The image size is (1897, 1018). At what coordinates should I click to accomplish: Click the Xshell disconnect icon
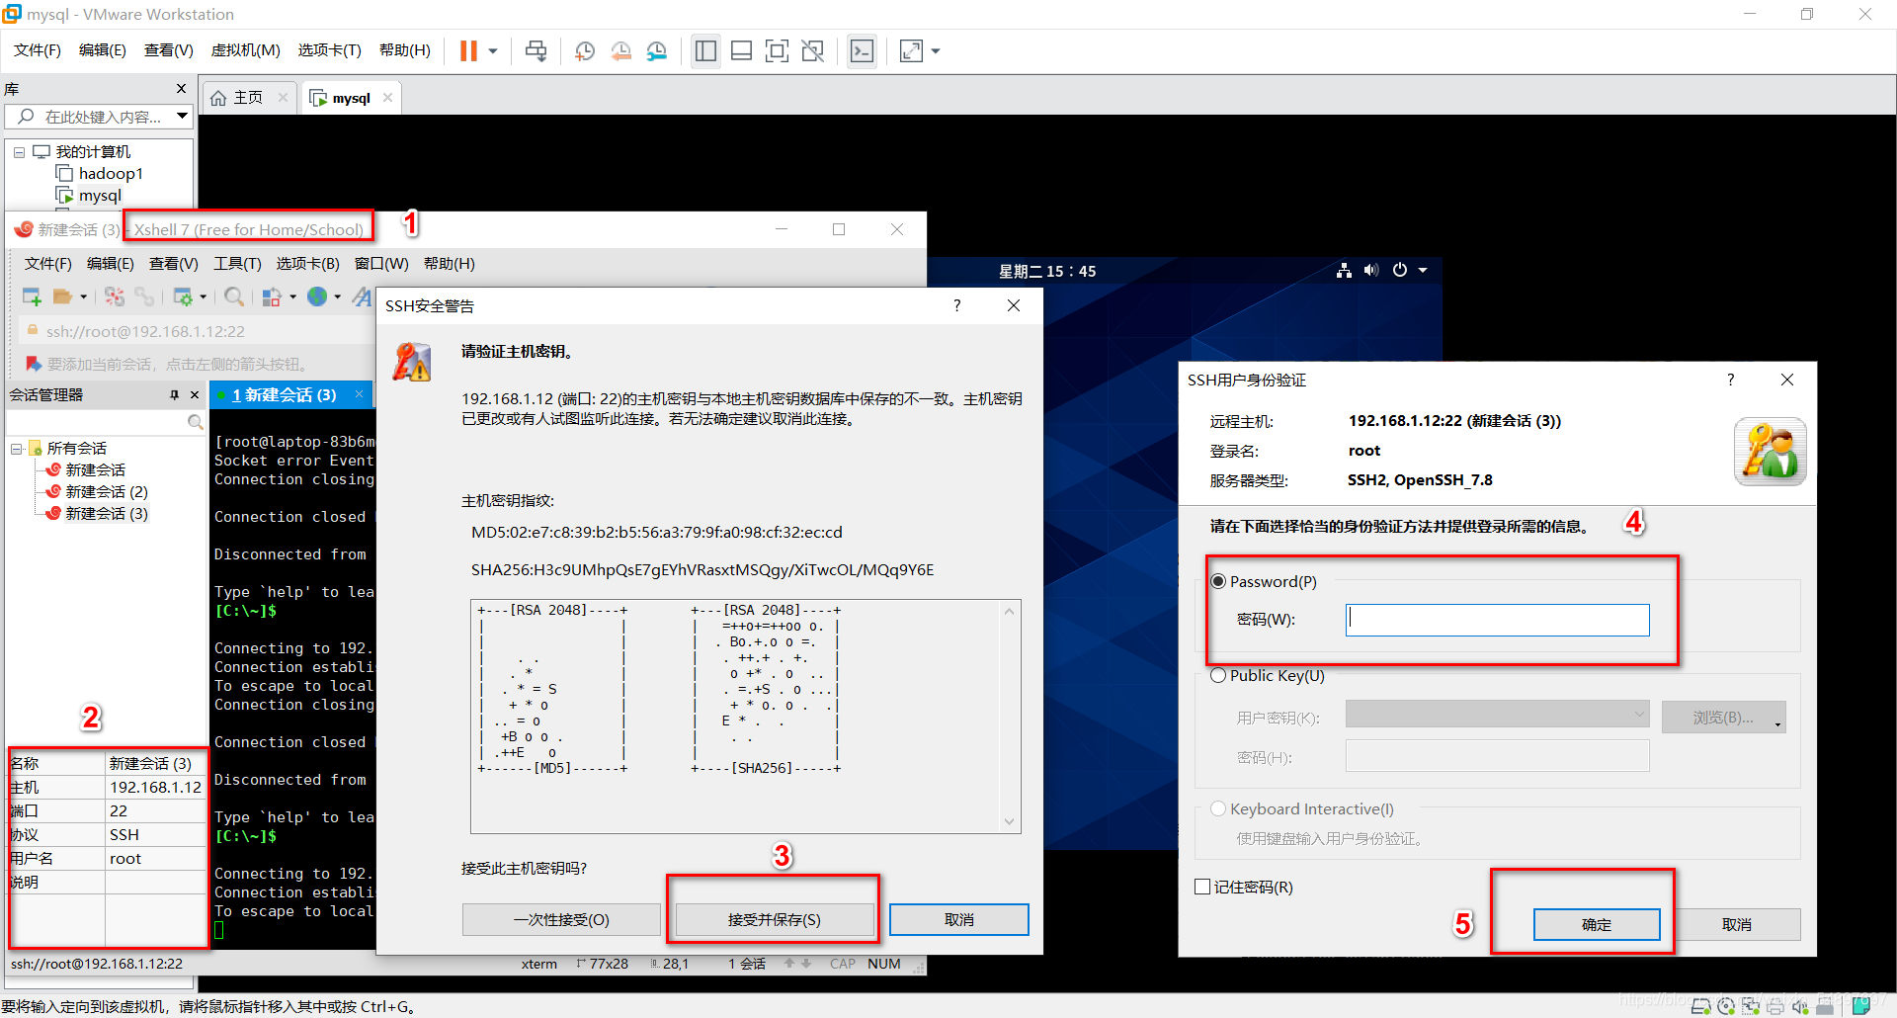point(115,297)
